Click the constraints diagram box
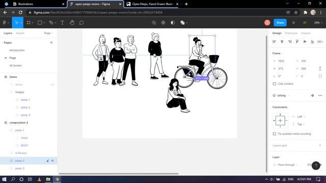Screen dimensions: 326x183 [280, 120]
